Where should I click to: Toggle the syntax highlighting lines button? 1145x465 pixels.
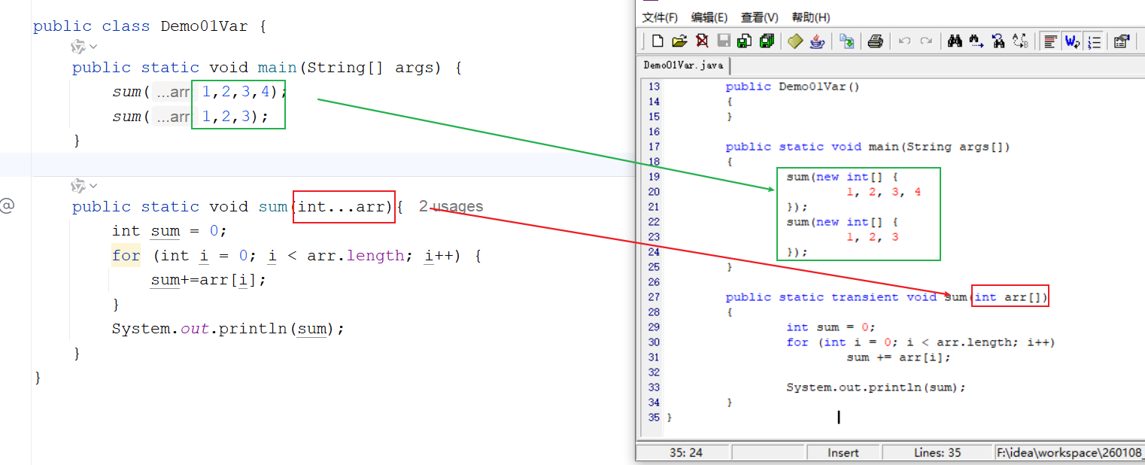[1050, 41]
